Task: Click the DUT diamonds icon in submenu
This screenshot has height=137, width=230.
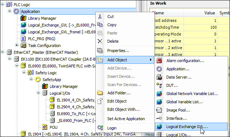Action: coord(159,85)
